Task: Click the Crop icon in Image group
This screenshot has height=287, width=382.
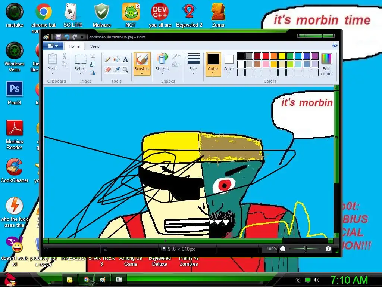Action: pyautogui.click(x=93, y=56)
